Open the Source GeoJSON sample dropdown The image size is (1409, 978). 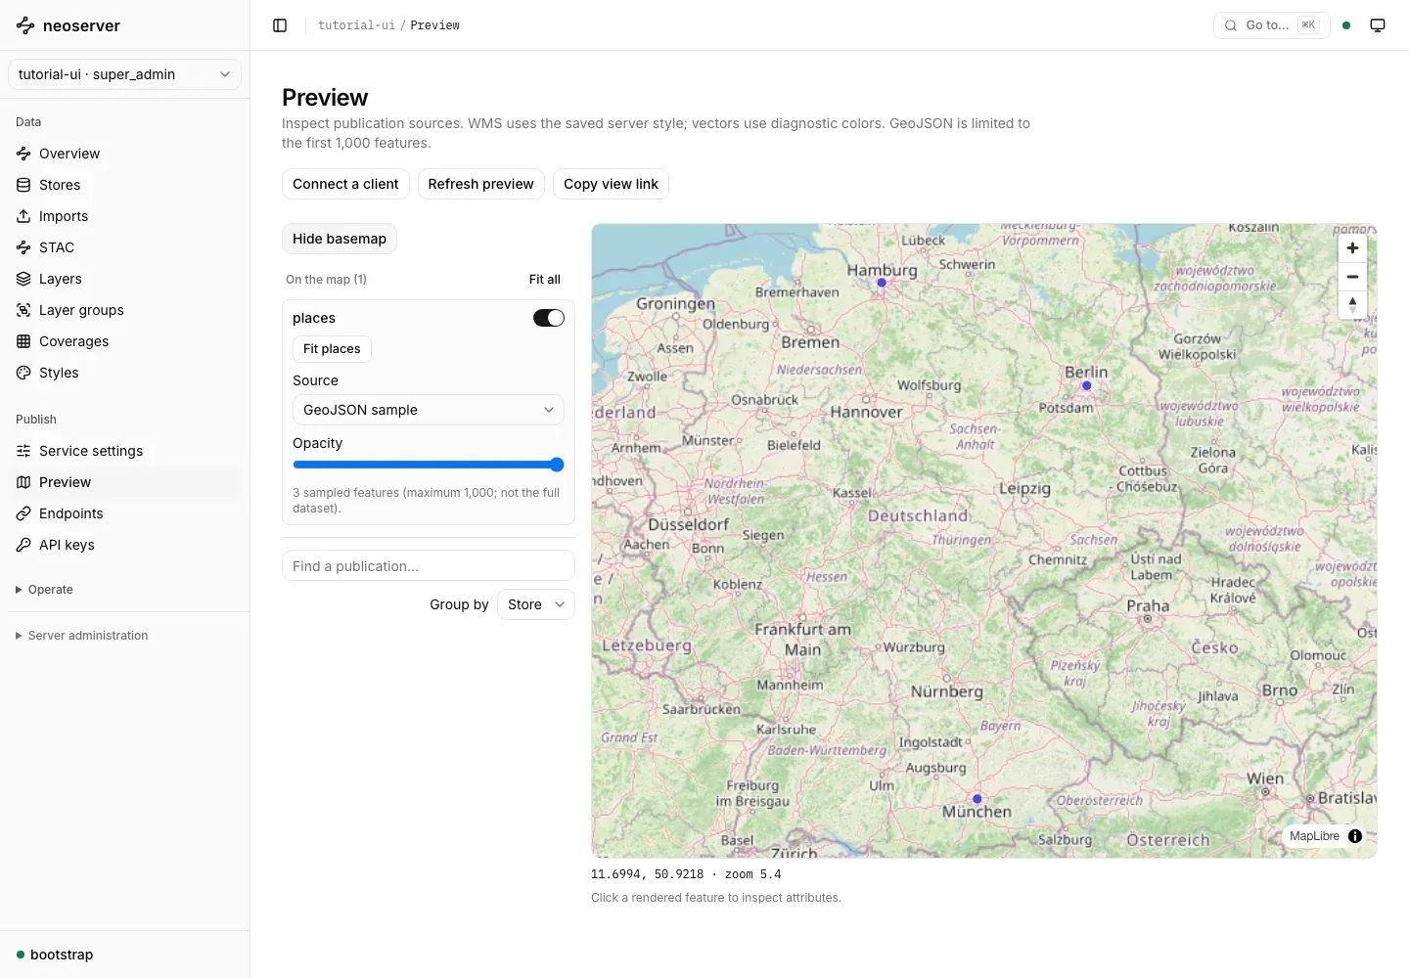click(x=429, y=410)
